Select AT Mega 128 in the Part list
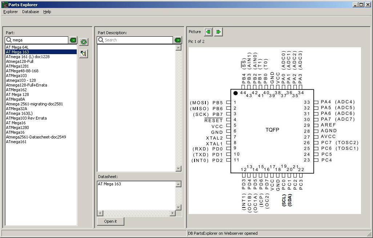The width and height of the screenshot is (373, 238). point(41,94)
